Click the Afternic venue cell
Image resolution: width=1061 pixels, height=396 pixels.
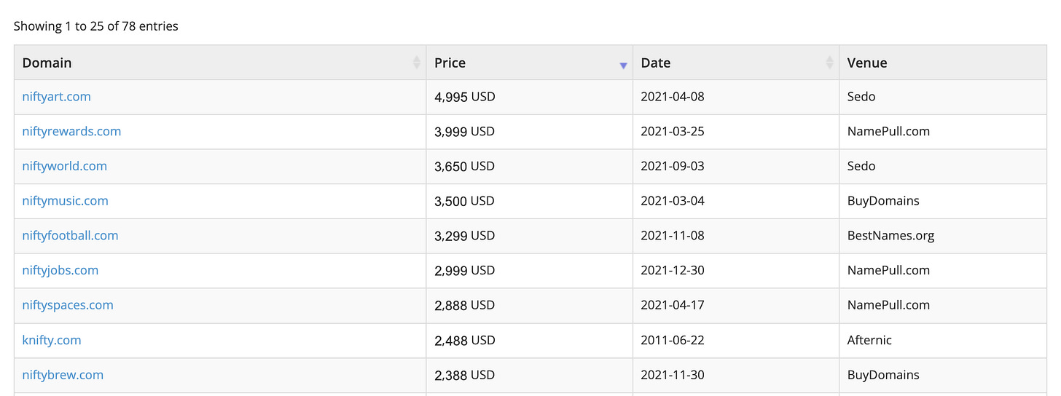click(869, 340)
